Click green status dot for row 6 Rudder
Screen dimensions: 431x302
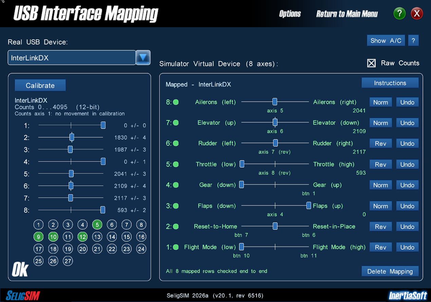176,144
